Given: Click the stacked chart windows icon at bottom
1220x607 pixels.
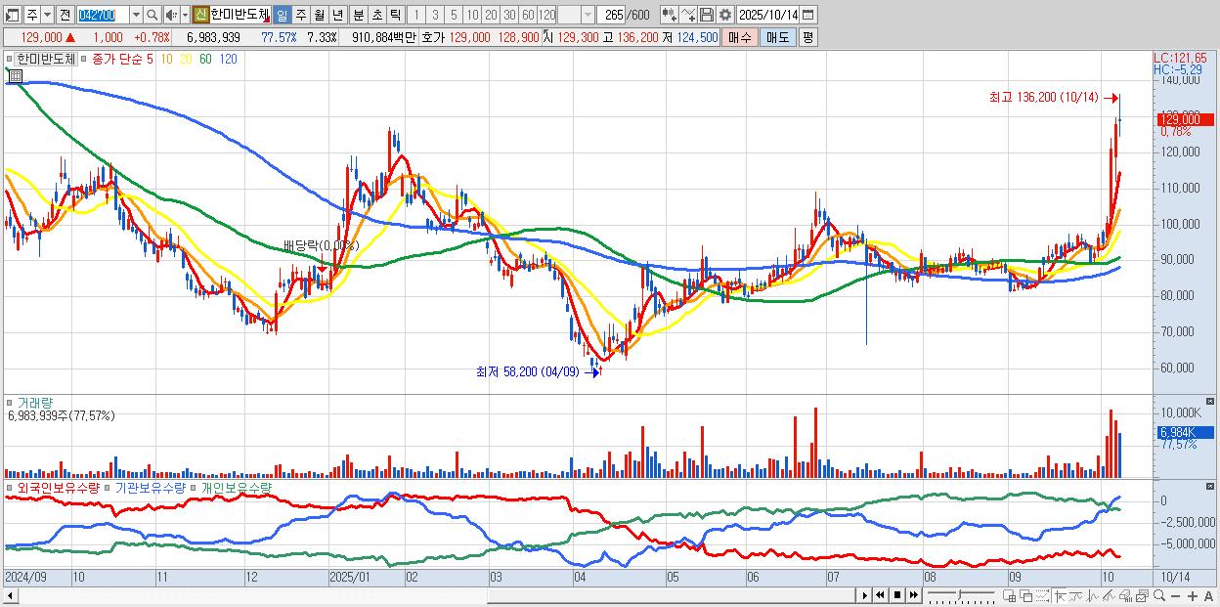Looking at the screenshot, I should pos(1142,596).
